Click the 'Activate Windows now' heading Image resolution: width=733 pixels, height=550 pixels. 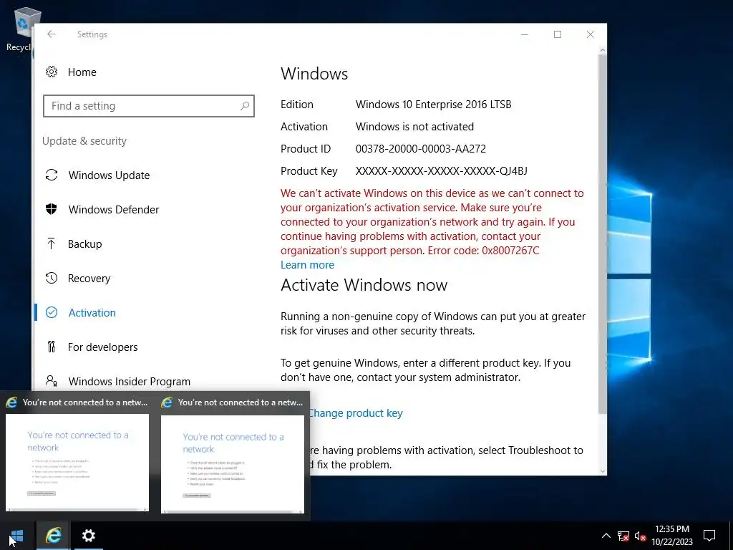[x=364, y=285]
